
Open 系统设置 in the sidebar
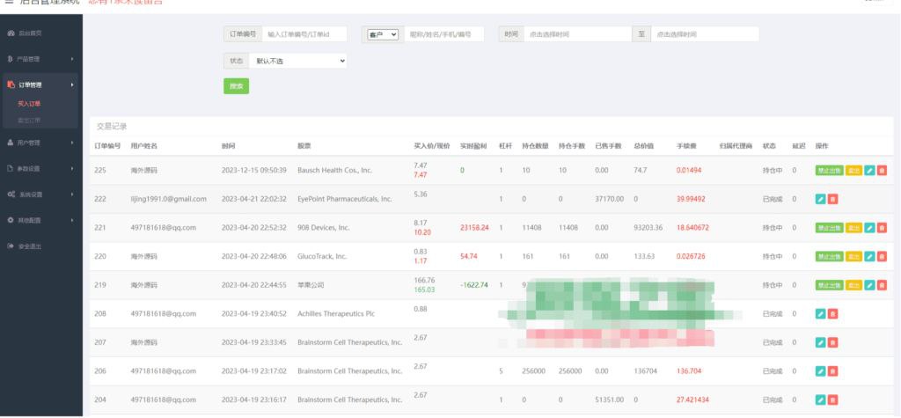[x=40, y=194]
